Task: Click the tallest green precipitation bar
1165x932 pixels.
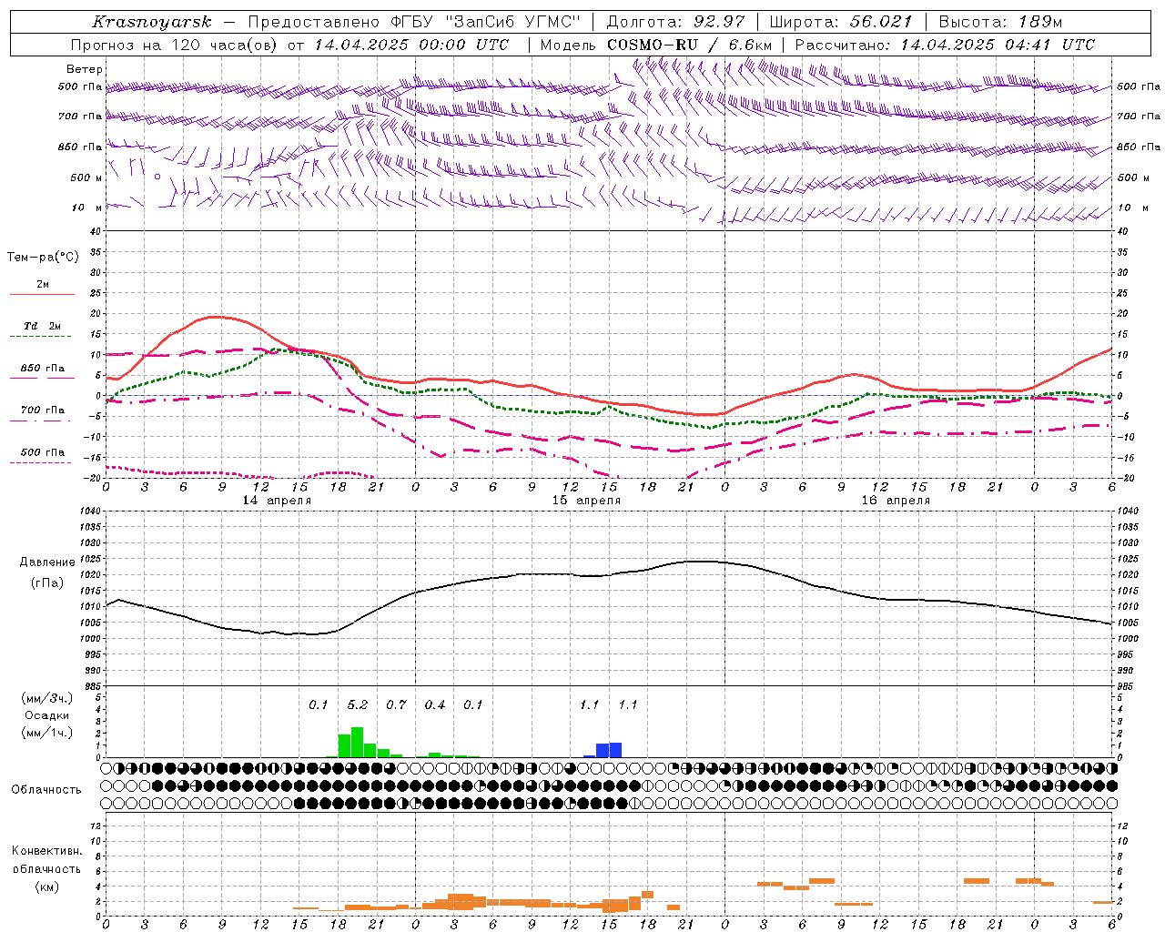Action: tap(357, 742)
